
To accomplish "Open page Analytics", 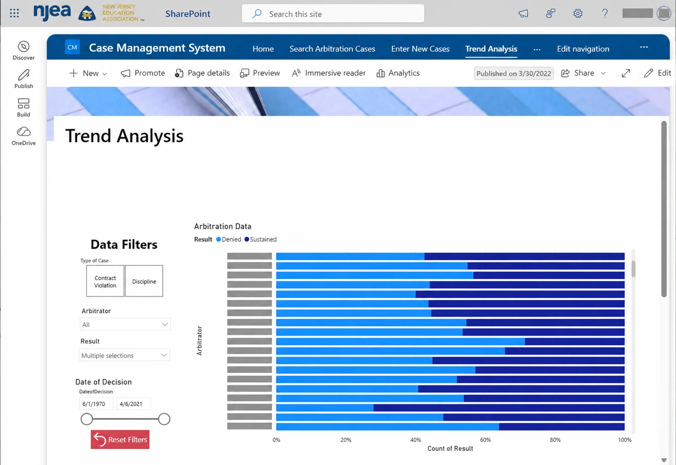I will (x=398, y=73).
